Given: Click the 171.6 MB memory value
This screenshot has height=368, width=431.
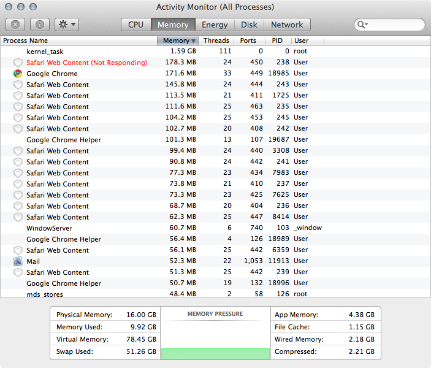Looking at the screenshot, I should (x=181, y=73).
